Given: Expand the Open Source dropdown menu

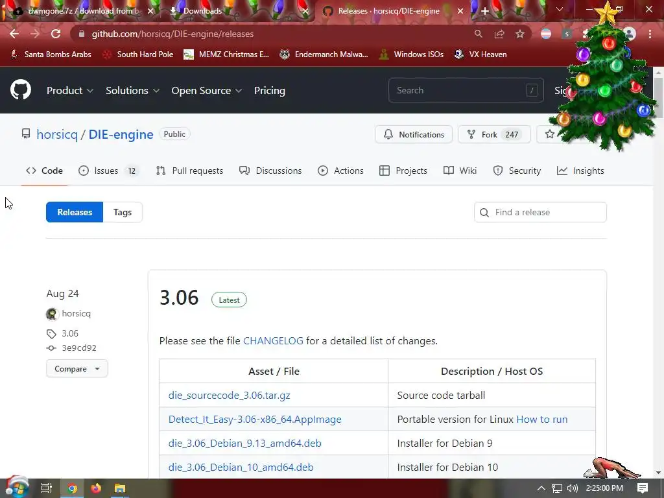Looking at the screenshot, I should click(x=207, y=90).
